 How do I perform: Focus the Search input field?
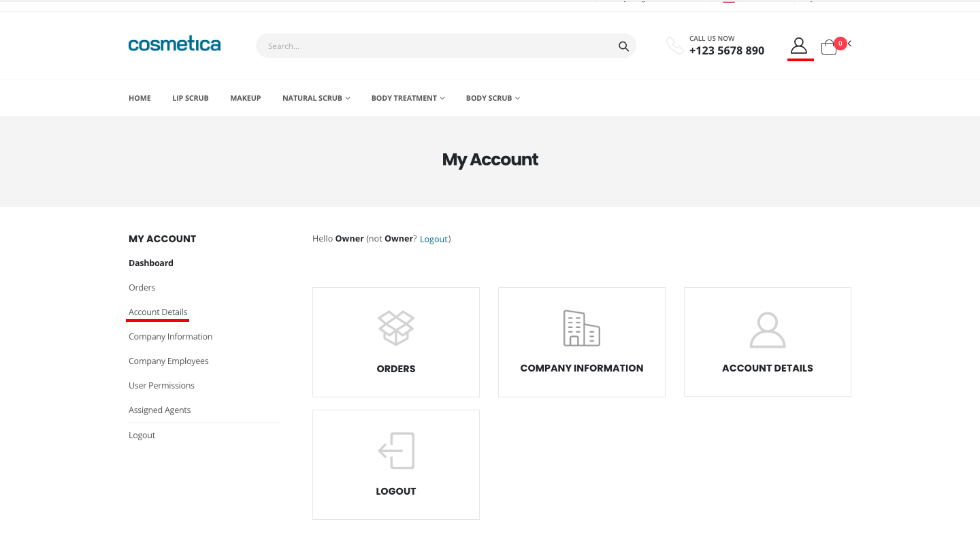coord(436,46)
